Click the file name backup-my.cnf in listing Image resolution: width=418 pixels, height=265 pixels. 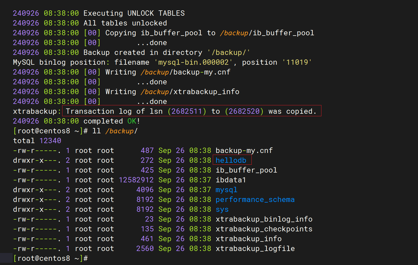[244, 151]
